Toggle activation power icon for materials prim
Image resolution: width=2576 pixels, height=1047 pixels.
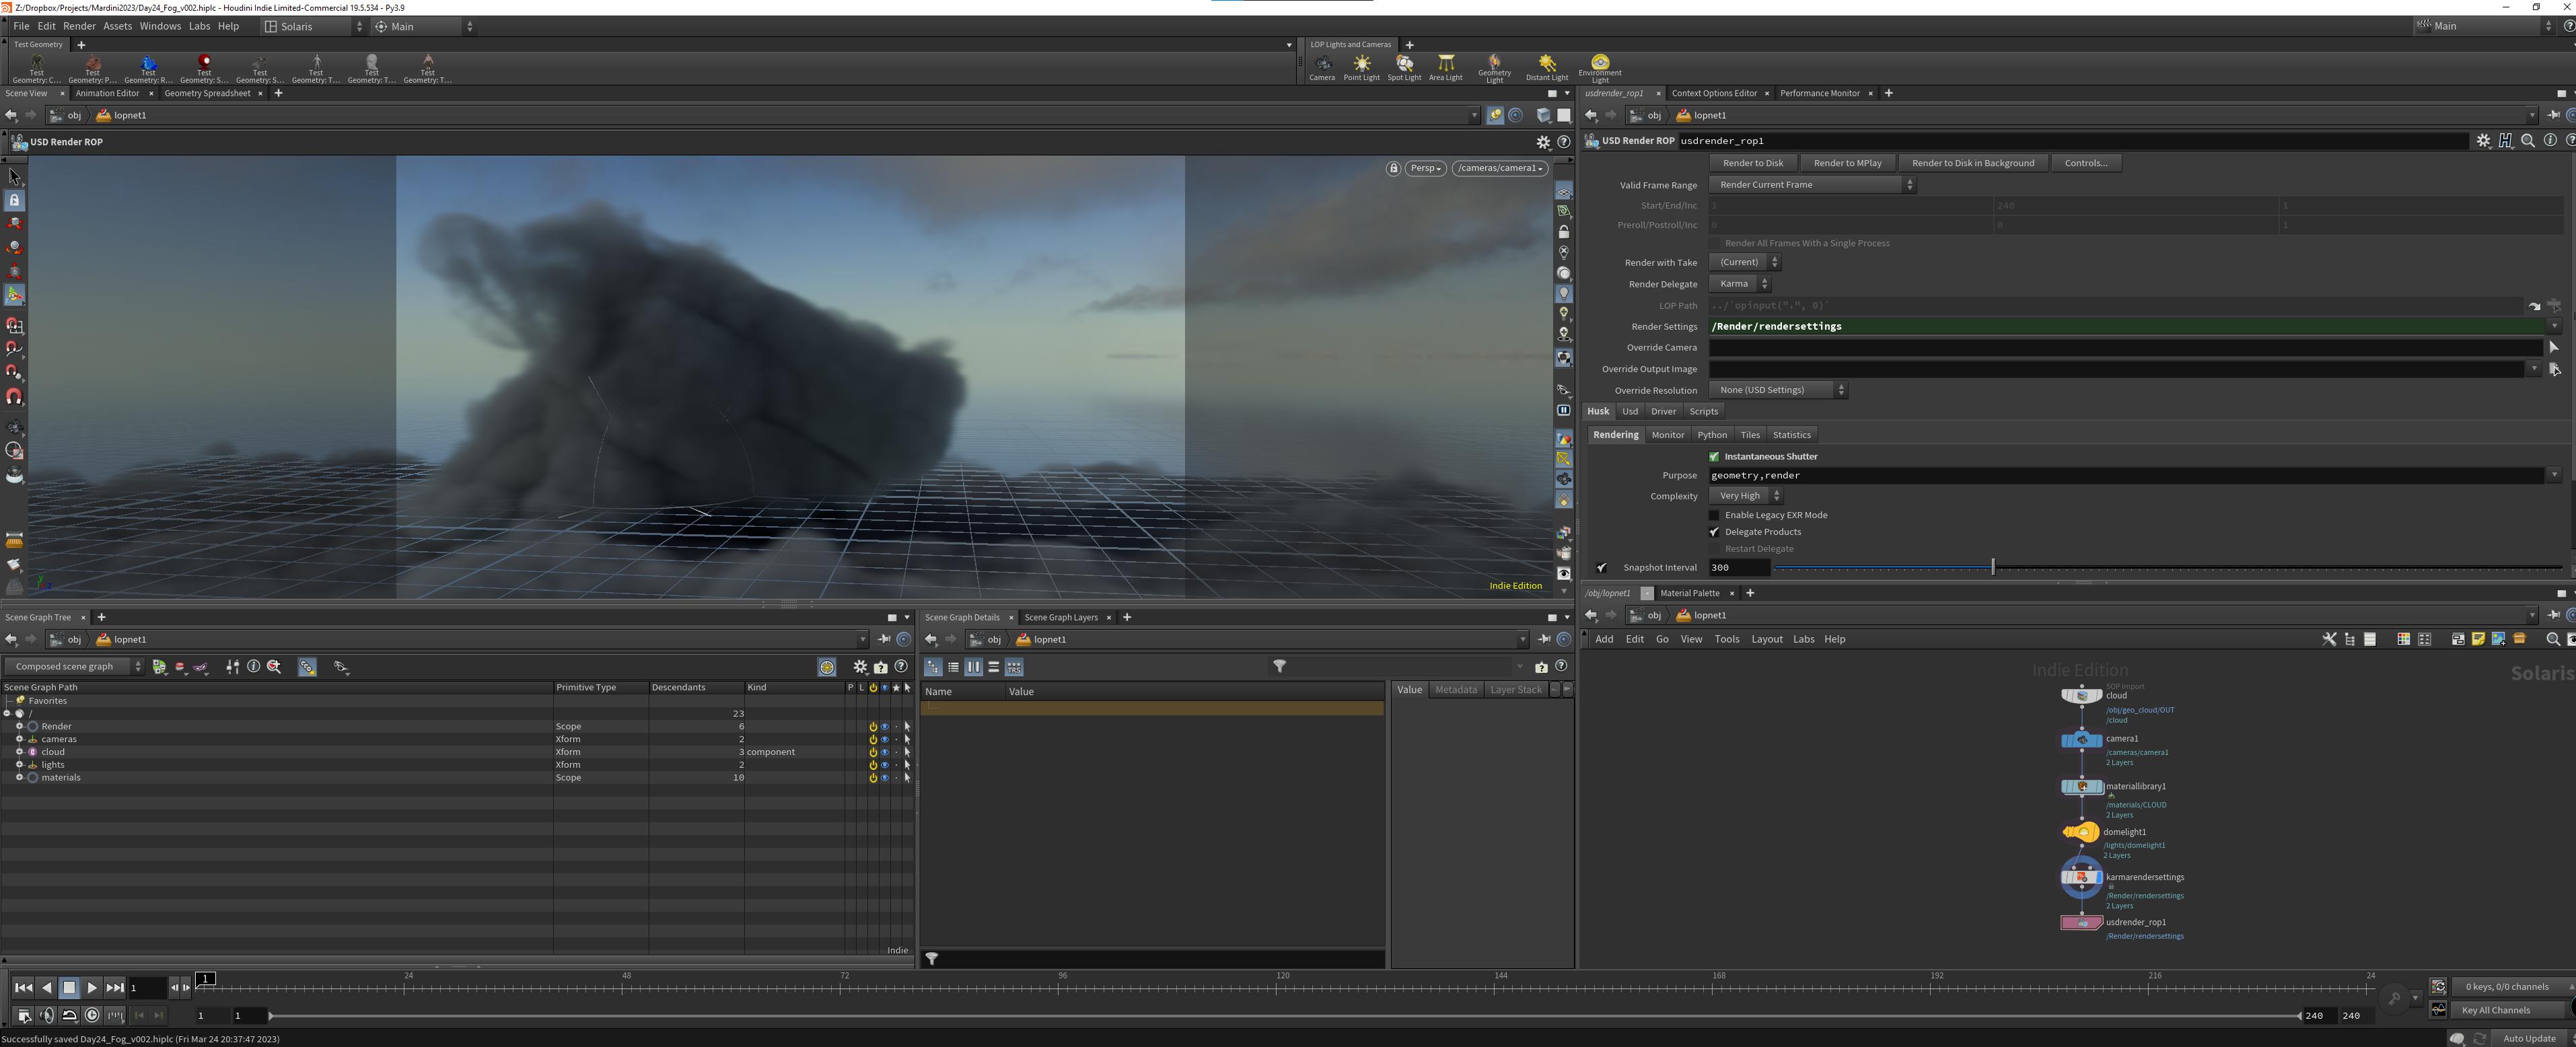(873, 778)
